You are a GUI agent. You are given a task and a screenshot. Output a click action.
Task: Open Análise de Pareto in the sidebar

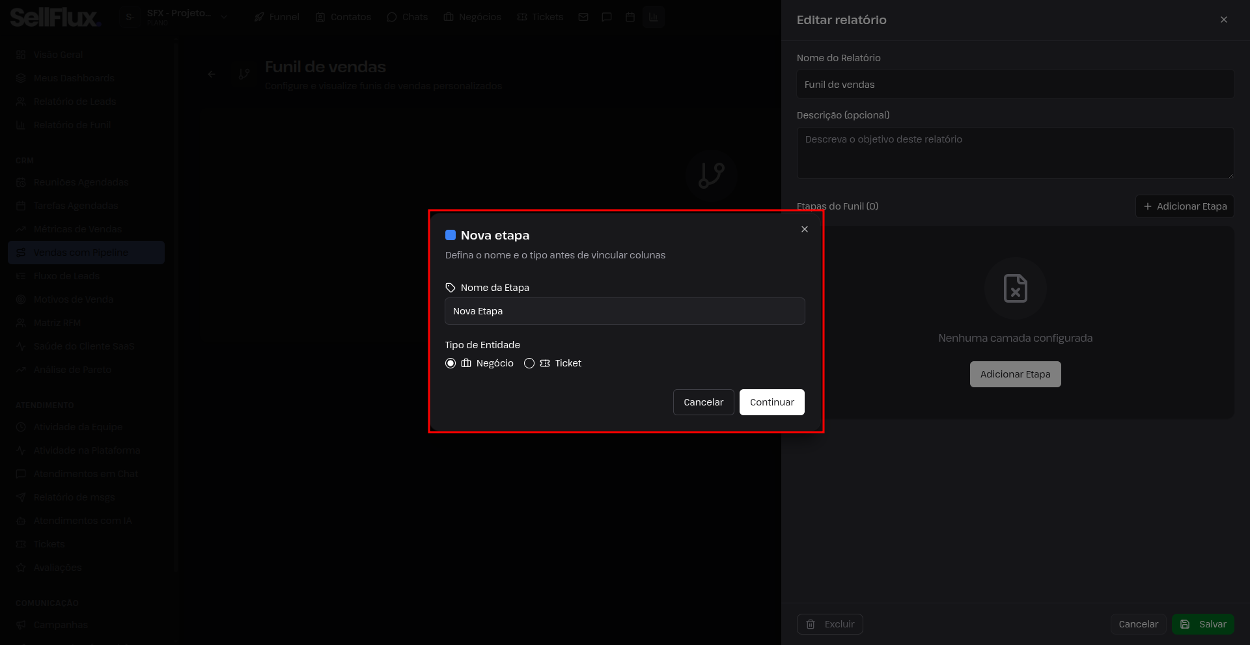click(86, 370)
